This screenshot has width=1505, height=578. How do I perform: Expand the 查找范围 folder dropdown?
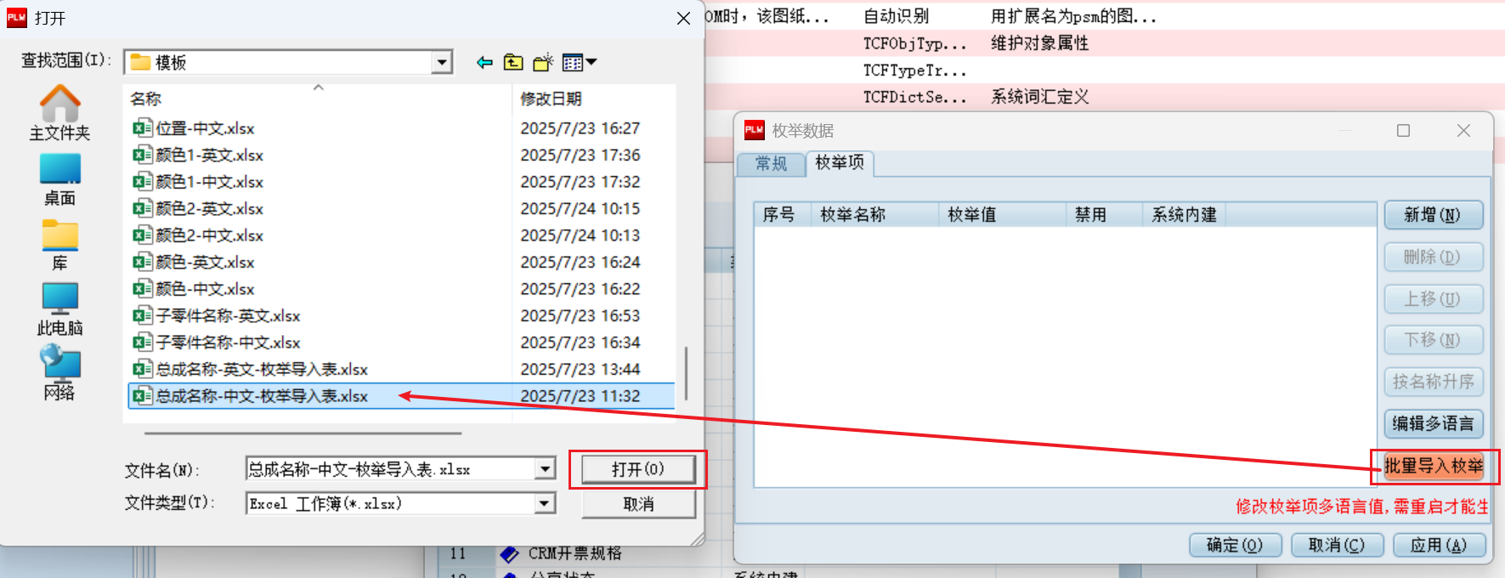point(441,62)
